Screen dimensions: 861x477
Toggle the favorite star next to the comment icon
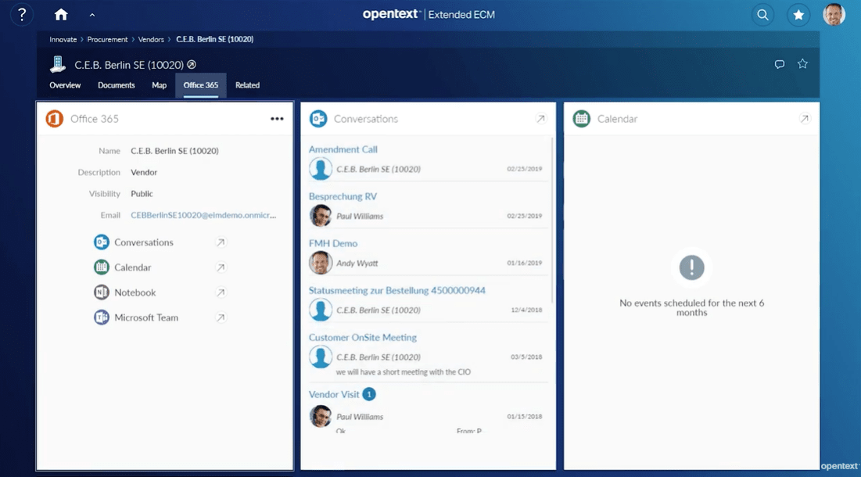[802, 64]
